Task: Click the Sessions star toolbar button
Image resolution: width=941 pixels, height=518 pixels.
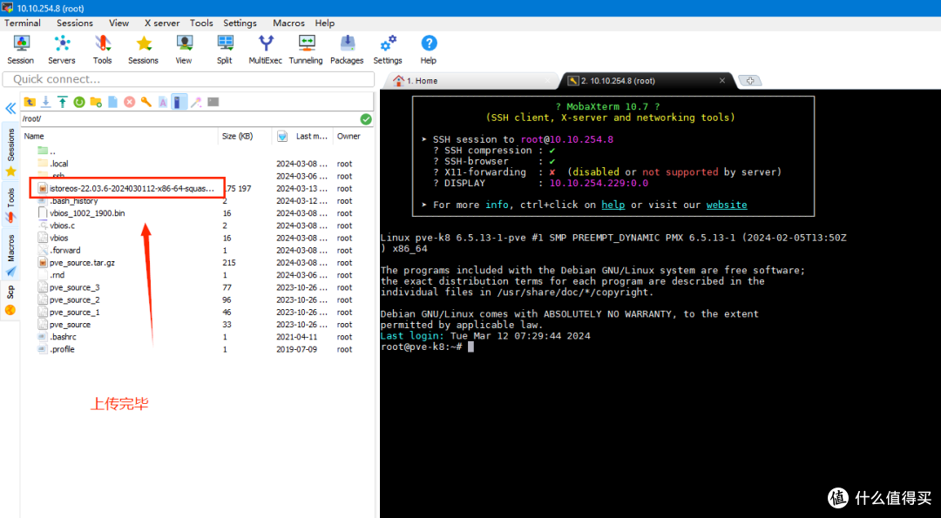Action: click(x=144, y=50)
